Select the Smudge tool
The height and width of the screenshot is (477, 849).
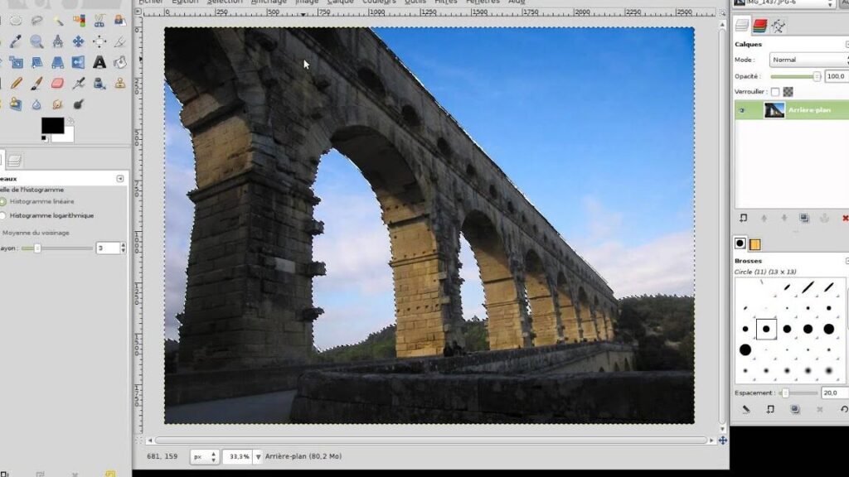pyautogui.click(x=58, y=104)
